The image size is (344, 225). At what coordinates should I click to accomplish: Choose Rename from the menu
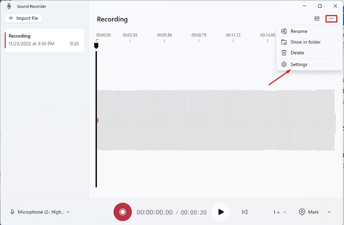point(299,31)
